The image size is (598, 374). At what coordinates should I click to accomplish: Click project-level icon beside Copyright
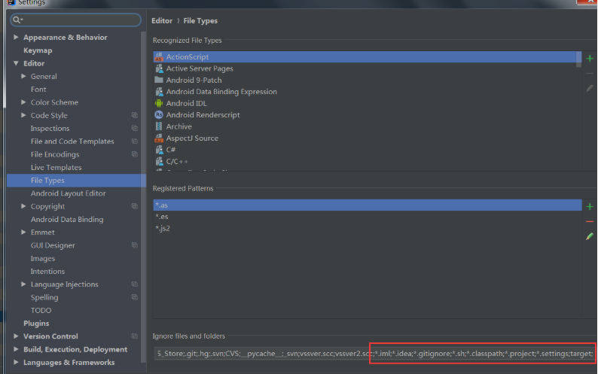pyautogui.click(x=135, y=206)
